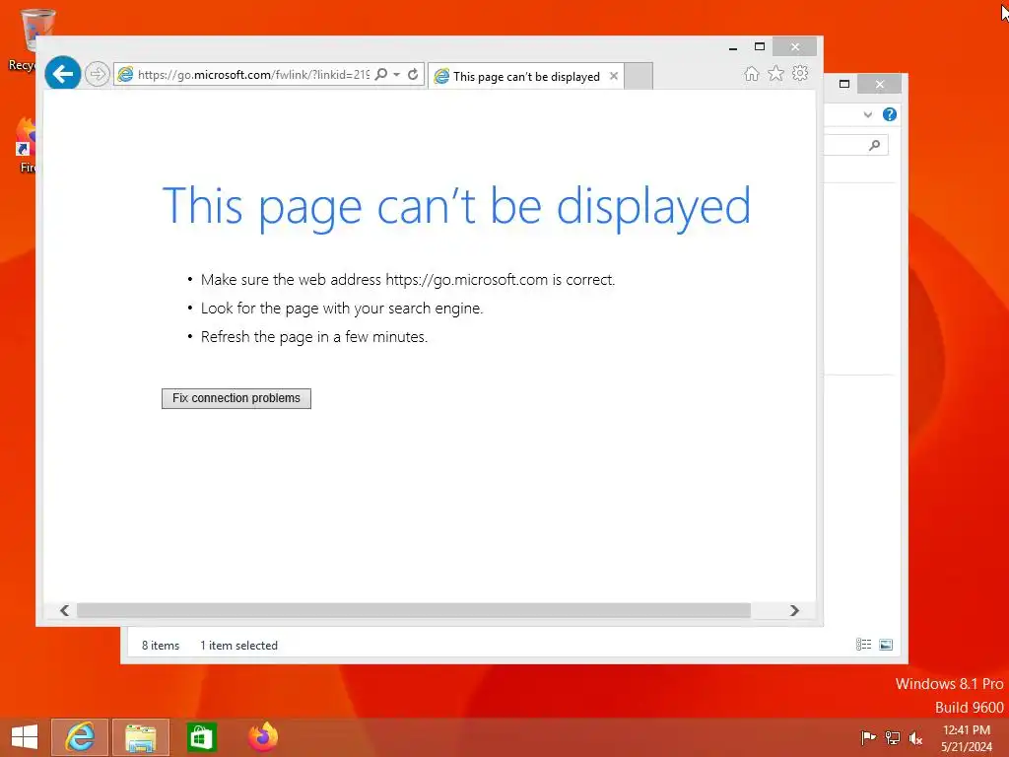Click '1 item selected' in the status bar
Image resolution: width=1009 pixels, height=757 pixels.
point(238,646)
